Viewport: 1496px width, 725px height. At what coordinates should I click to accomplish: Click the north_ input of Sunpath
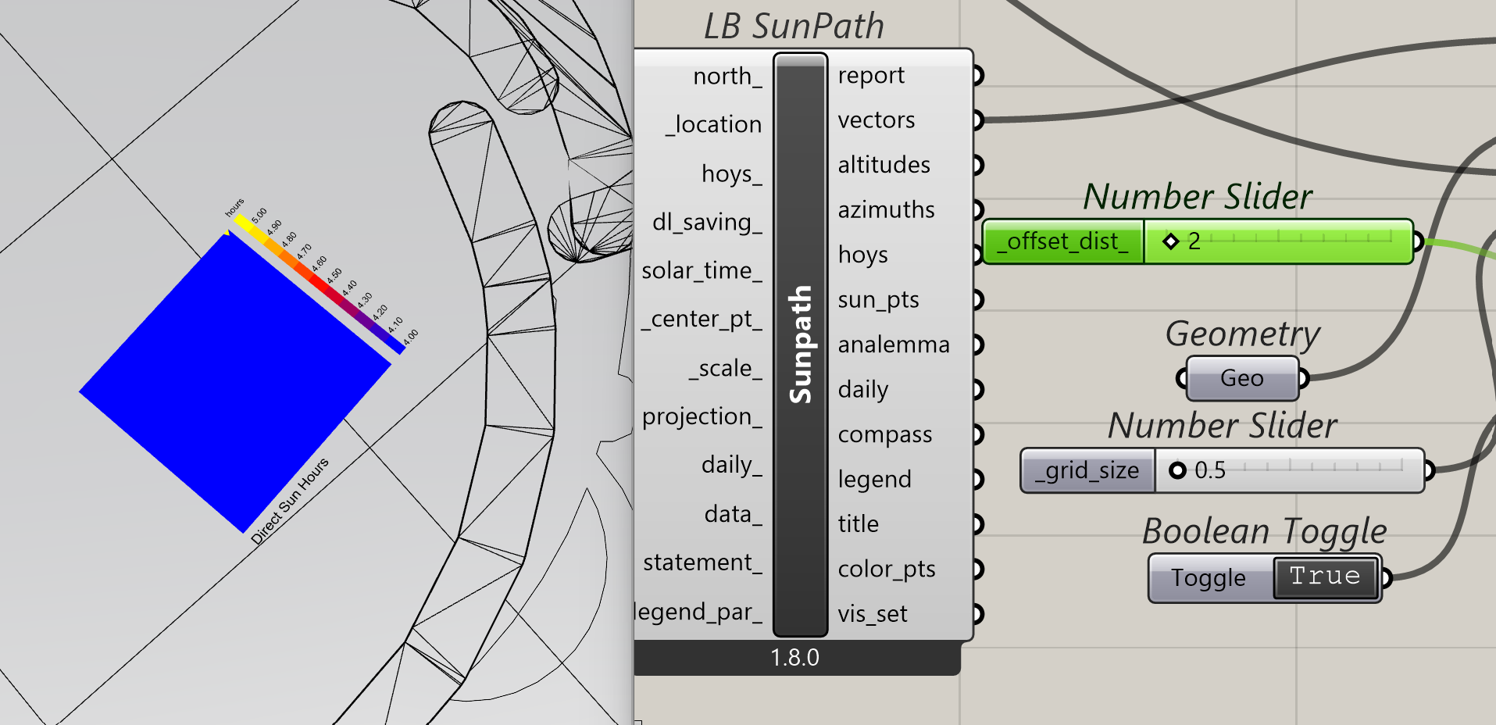point(727,77)
